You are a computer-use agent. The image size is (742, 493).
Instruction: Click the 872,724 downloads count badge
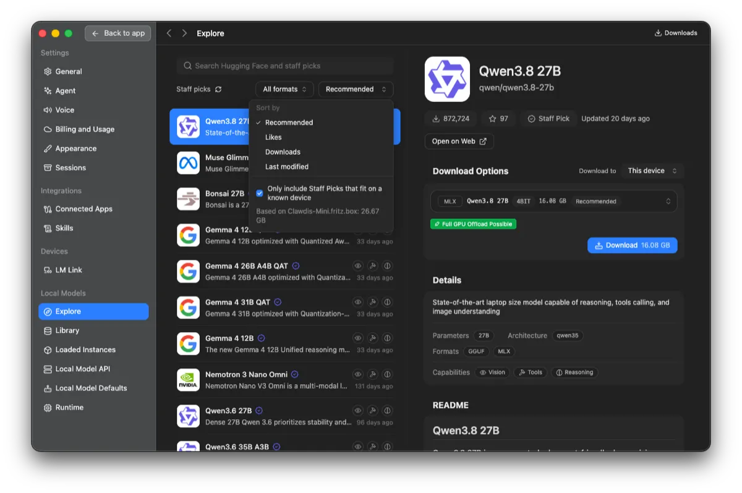(x=451, y=119)
